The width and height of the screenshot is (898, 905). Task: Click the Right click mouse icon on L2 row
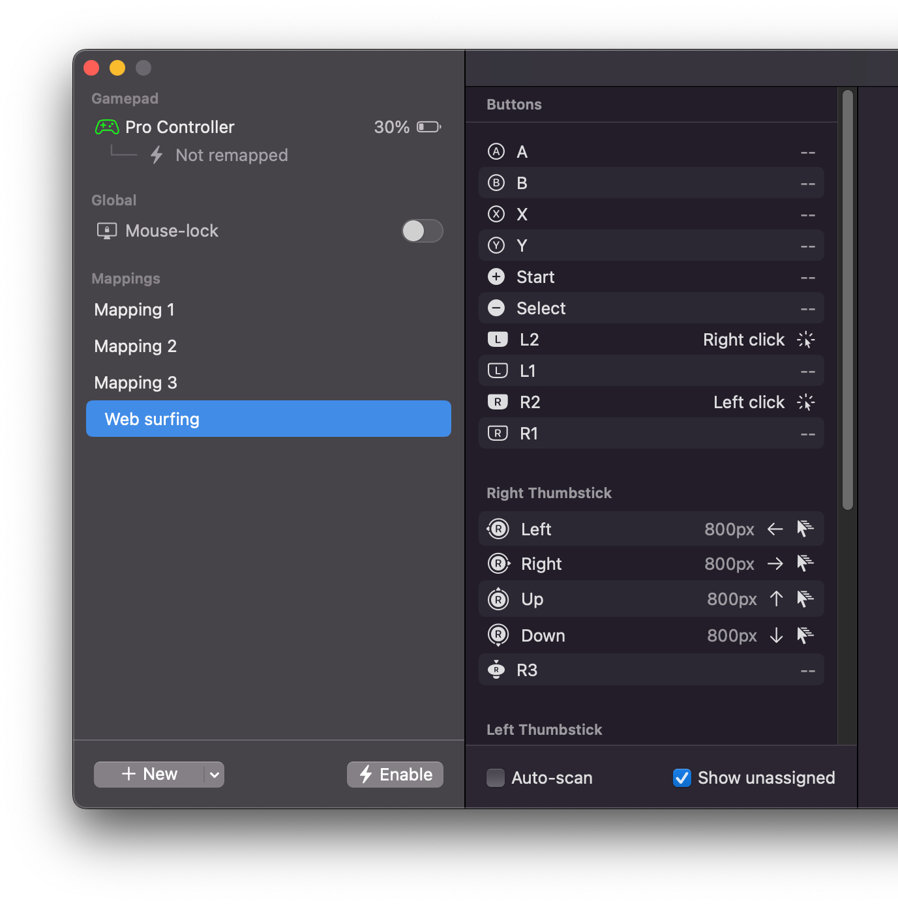[806, 340]
